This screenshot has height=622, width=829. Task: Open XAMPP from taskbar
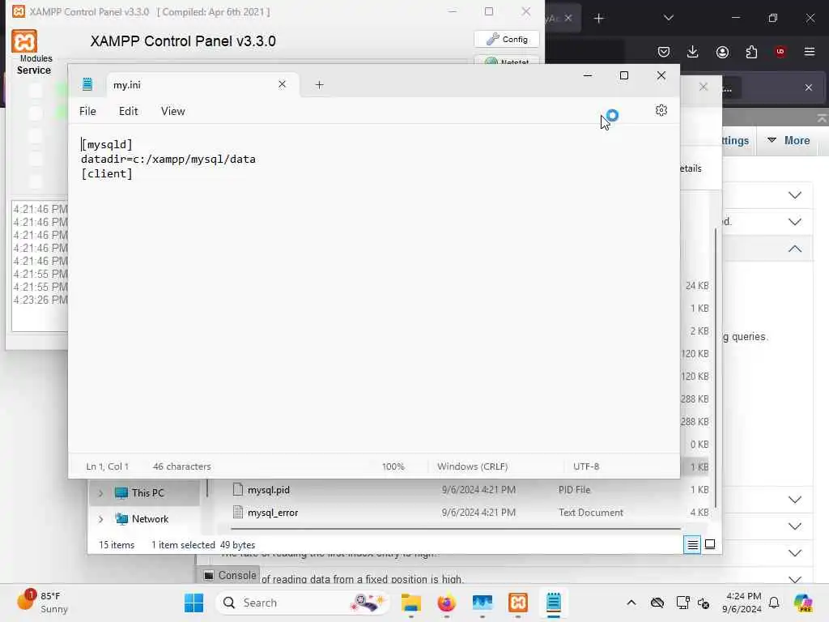(518, 603)
